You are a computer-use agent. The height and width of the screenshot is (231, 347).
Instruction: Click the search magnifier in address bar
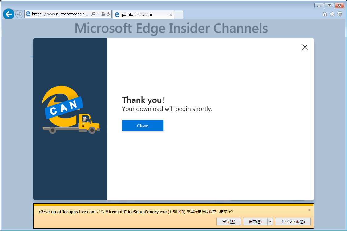coord(93,14)
